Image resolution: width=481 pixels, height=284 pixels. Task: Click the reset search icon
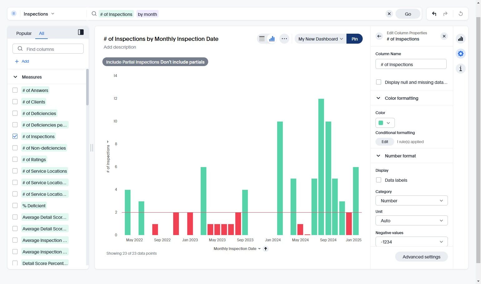click(460, 14)
